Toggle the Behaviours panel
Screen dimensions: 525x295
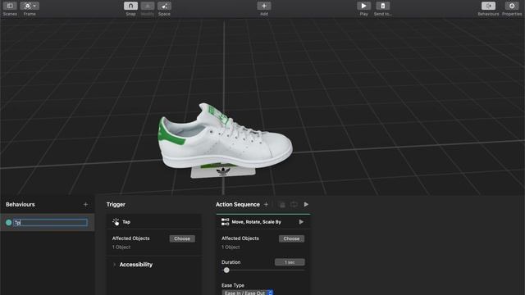tap(488, 6)
